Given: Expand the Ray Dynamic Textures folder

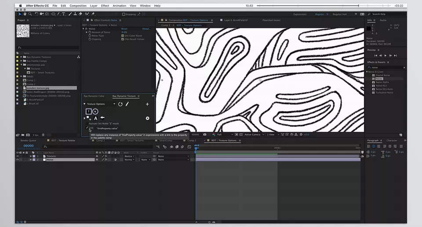Looking at the screenshot, I should 21,57.
